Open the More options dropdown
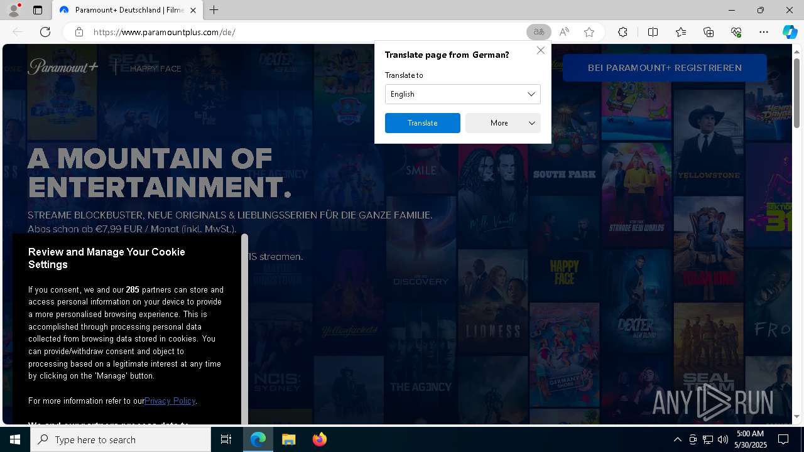The width and height of the screenshot is (804, 452). [503, 123]
